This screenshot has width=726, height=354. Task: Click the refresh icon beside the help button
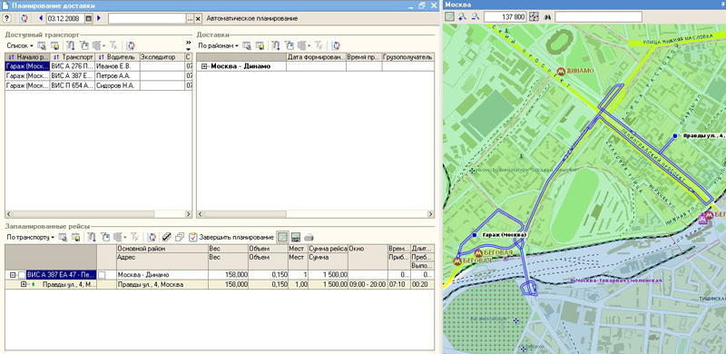pos(24,18)
